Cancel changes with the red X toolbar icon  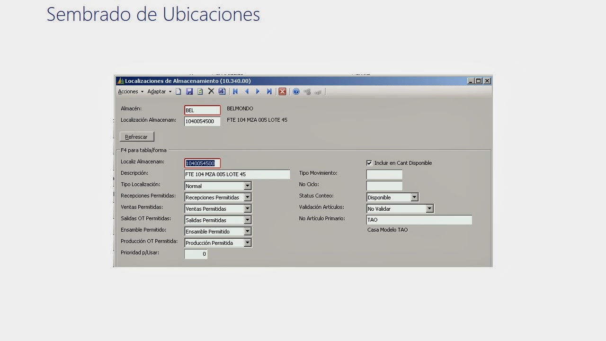[282, 91]
